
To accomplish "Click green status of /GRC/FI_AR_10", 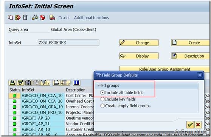I will 14,129.
